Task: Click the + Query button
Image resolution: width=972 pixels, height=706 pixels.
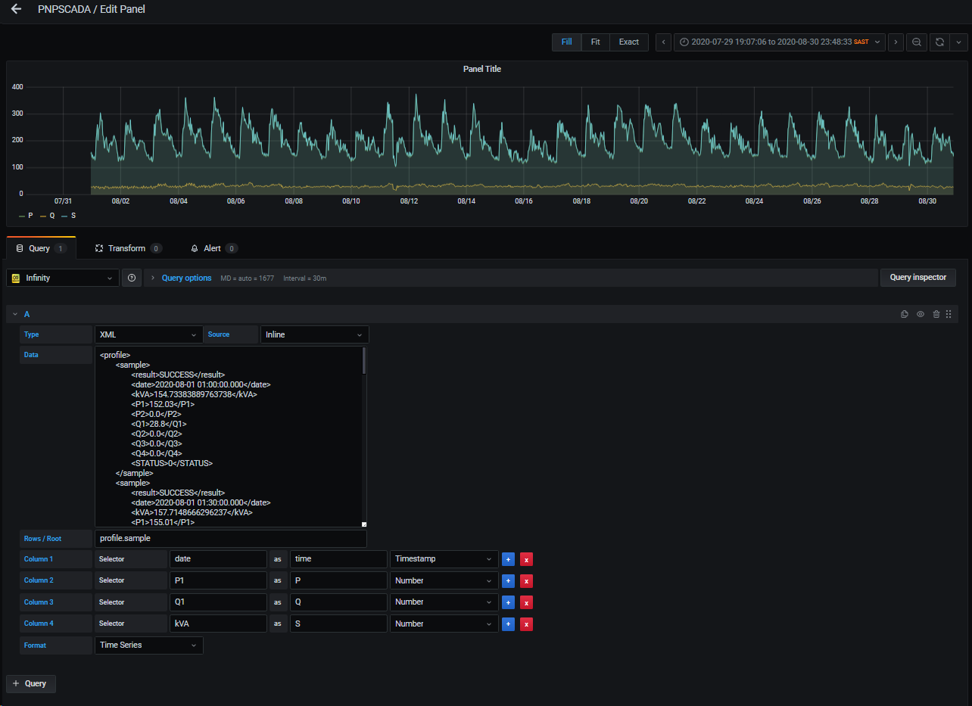Action: [30, 683]
